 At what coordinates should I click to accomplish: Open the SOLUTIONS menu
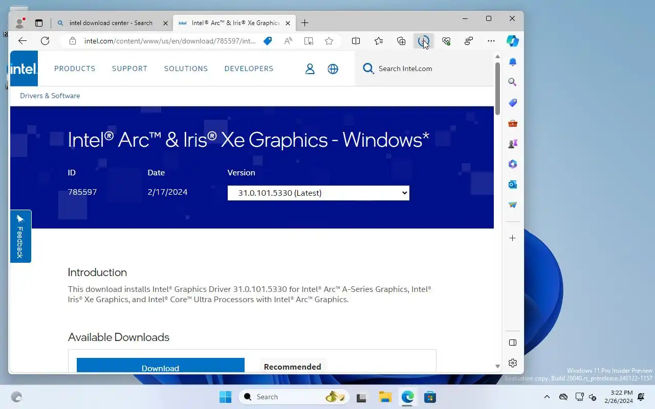(186, 69)
